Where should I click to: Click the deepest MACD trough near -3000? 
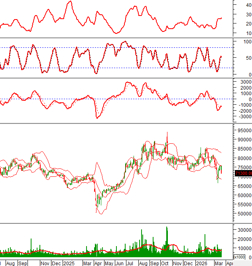(x=97, y=117)
